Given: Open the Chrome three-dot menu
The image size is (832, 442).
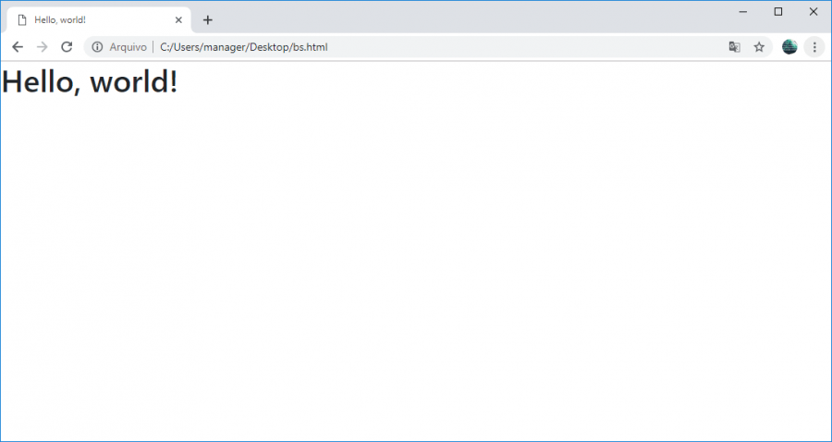Looking at the screenshot, I should pos(814,47).
